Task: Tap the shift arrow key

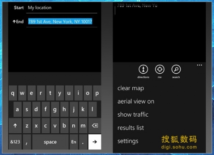Action: [15, 126]
